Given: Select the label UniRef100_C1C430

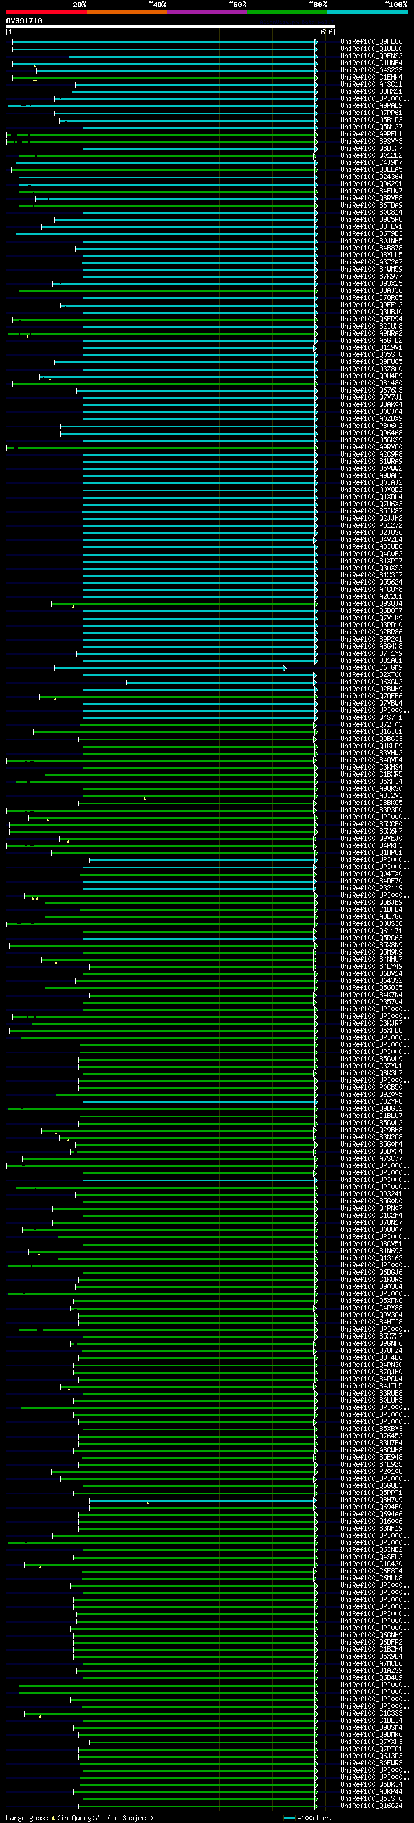Looking at the screenshot, I should click(x=371, y=1564).
